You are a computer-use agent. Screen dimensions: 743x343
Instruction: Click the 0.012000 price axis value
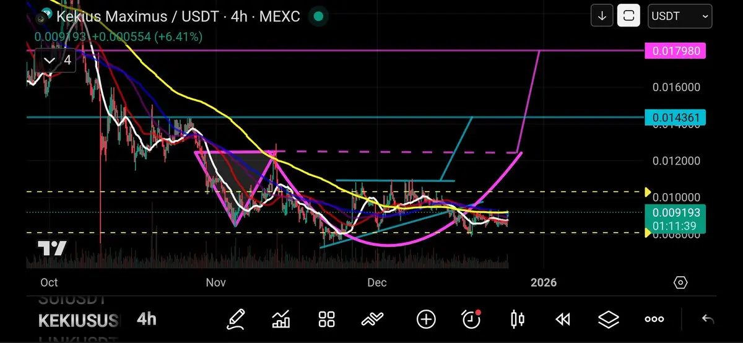[x=676, y=161]
